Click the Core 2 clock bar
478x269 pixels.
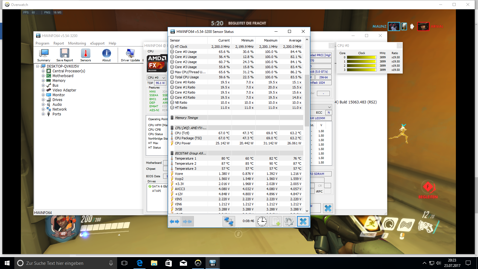(361, 66)
